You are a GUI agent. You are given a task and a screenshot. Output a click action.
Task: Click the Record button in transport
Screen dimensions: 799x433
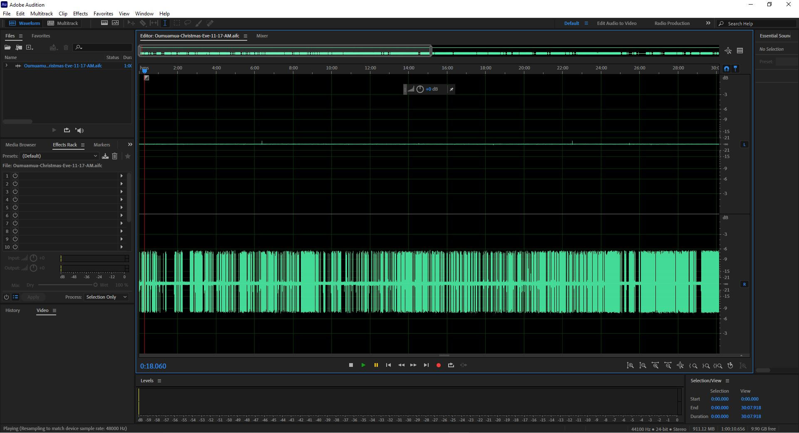(x=438, y=365)
